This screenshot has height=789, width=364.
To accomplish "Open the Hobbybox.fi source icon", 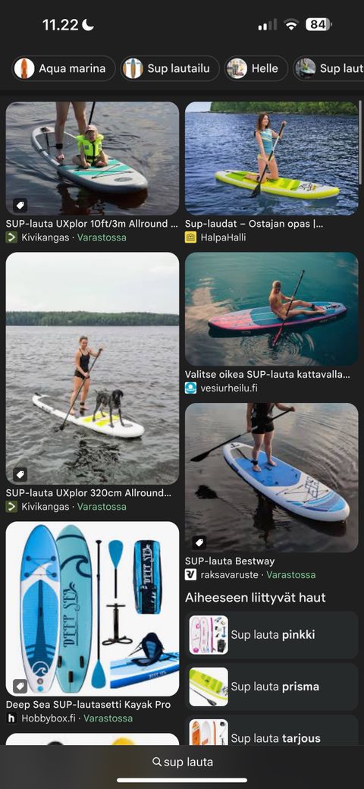I will [x=11, y=718].
